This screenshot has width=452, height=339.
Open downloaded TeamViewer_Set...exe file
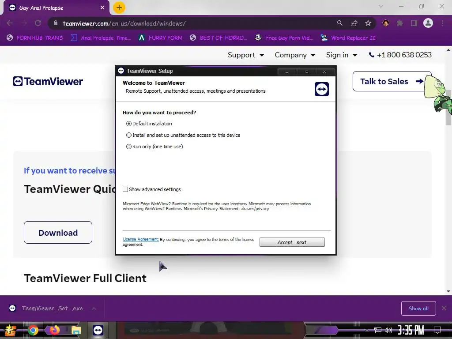click(x=46, y=309)
